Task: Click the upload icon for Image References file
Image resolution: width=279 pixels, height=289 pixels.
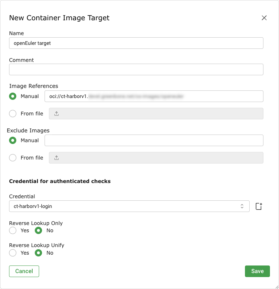Action: [57, 114]
